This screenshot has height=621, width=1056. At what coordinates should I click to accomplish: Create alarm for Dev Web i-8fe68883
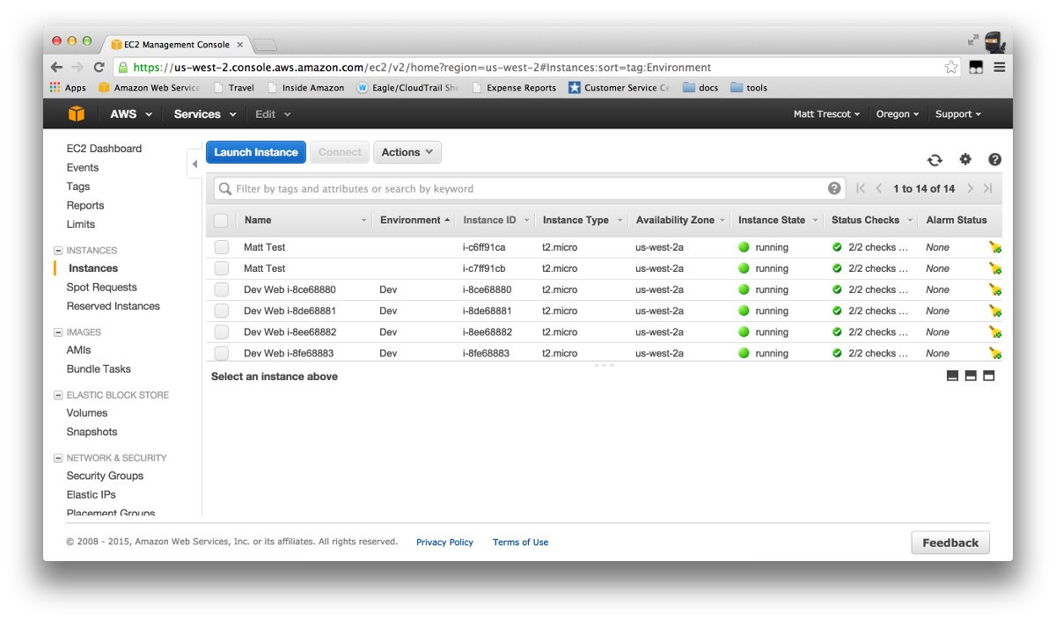995,353
